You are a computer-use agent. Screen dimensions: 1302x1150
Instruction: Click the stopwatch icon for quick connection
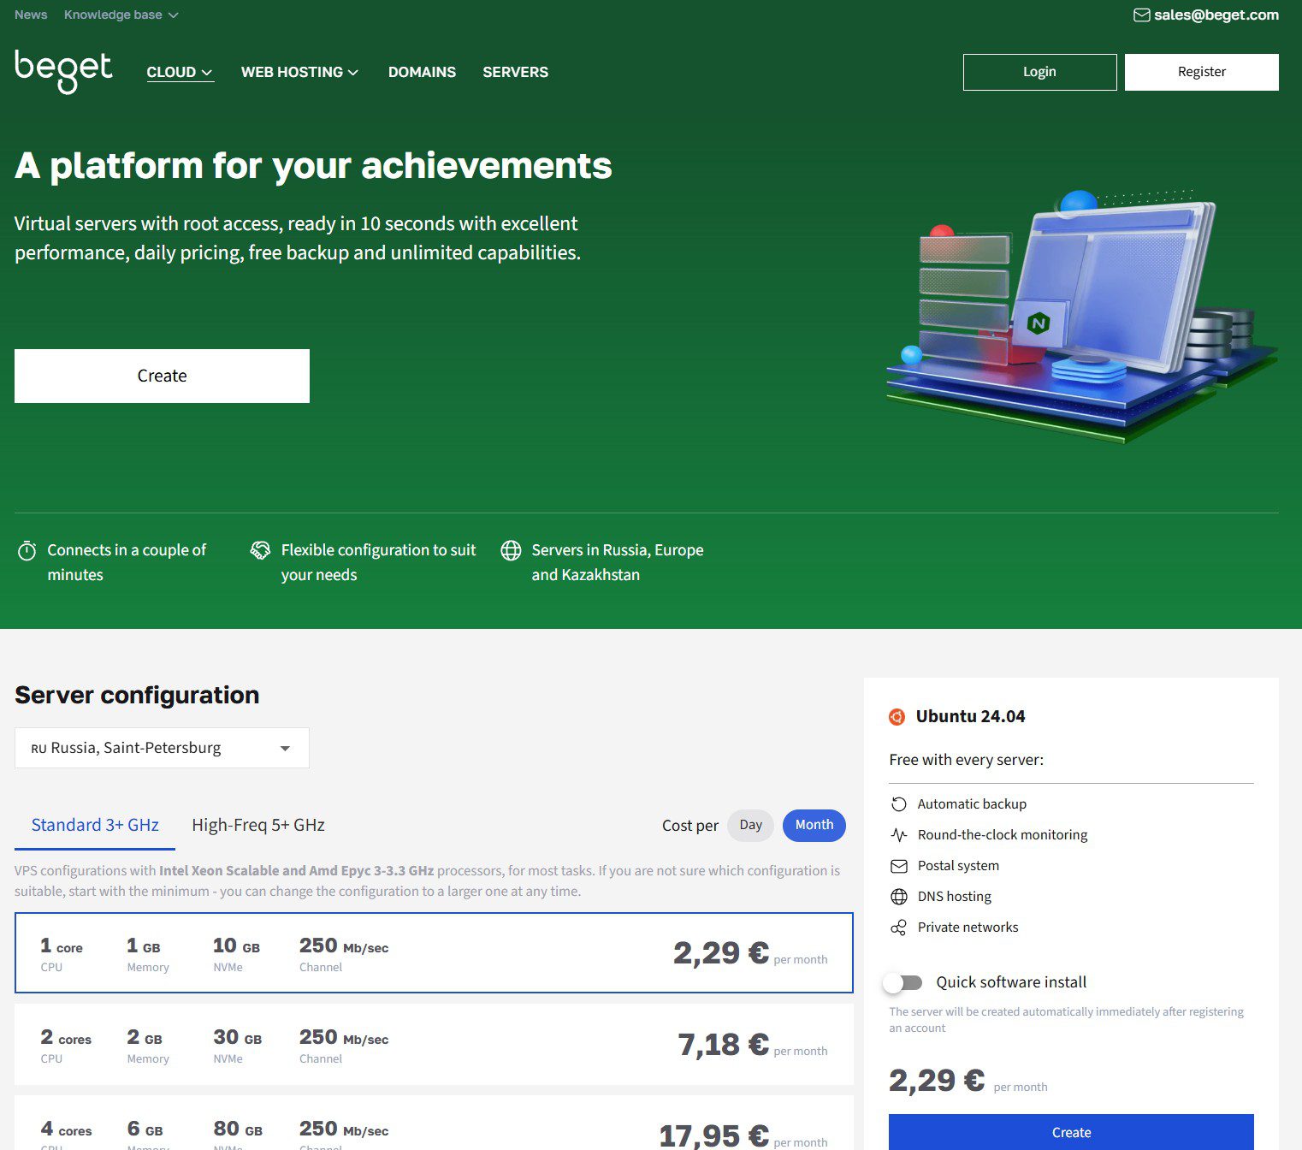[x=27, y=550]
